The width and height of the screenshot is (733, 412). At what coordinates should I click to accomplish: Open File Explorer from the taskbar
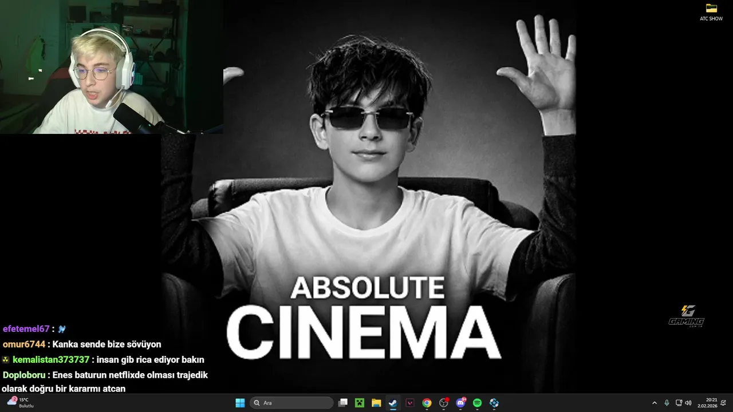tap(376, 403)
